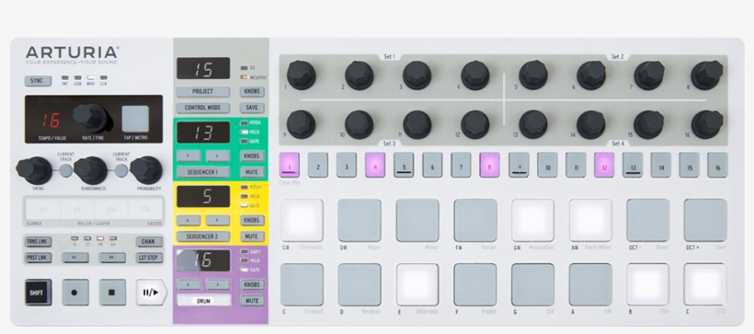This screenshot has height=334, width=754.
Task: Hit the OCT- Blues pad
Action: 647,221
